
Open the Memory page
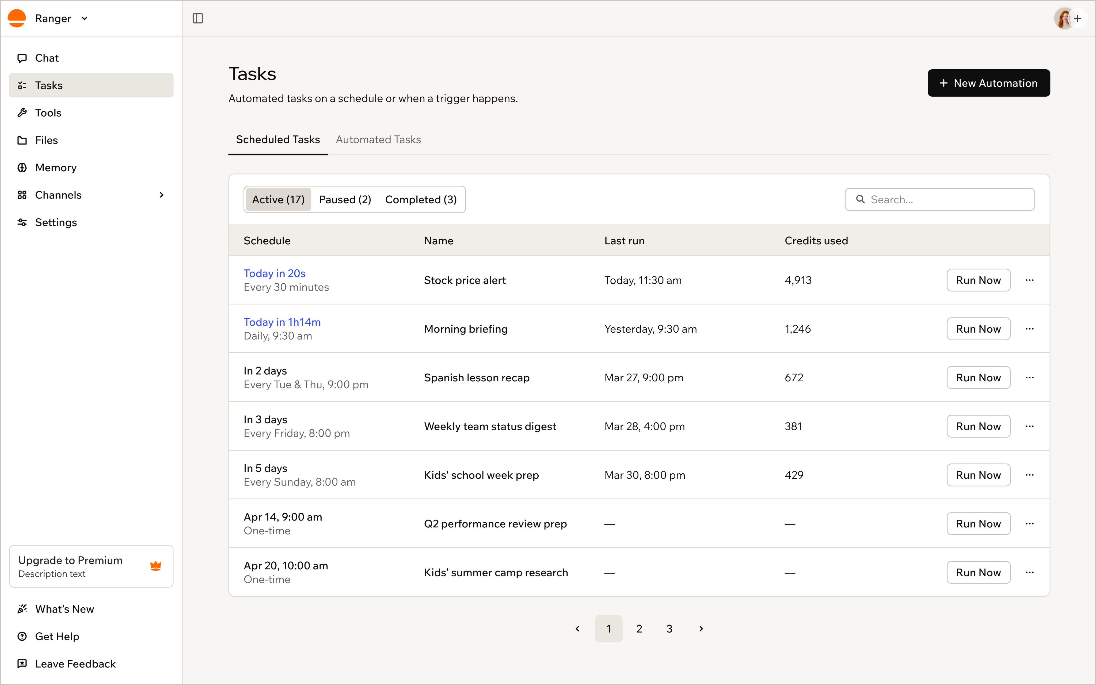coord(91,168)
